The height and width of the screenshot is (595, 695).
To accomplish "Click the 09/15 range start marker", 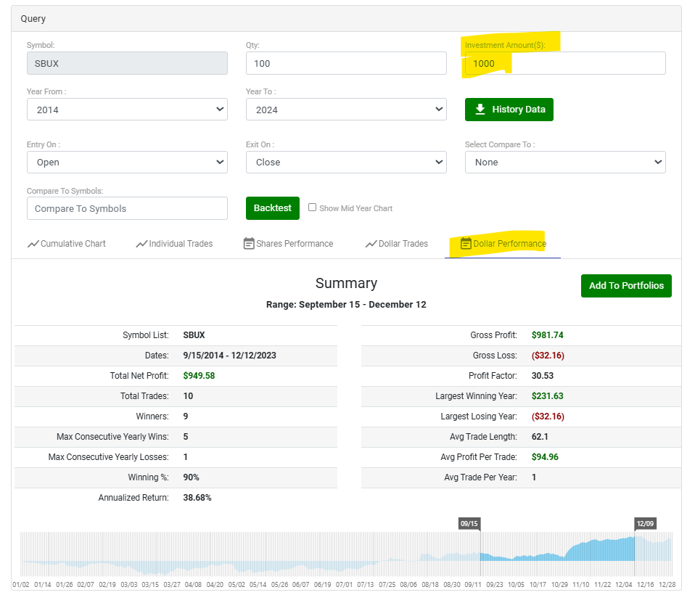I will 469,524.
